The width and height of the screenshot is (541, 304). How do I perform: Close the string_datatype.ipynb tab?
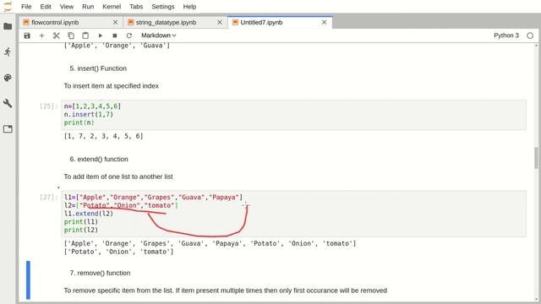click(x=220, y=23)
